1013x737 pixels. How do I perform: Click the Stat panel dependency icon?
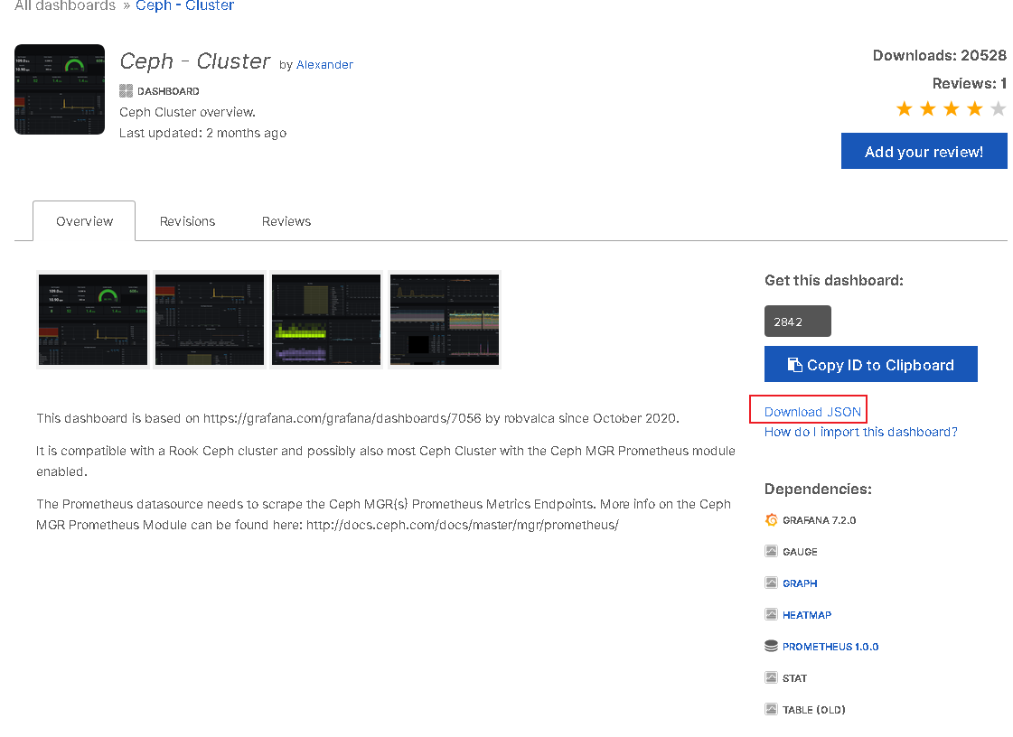[x=771, y=677]
